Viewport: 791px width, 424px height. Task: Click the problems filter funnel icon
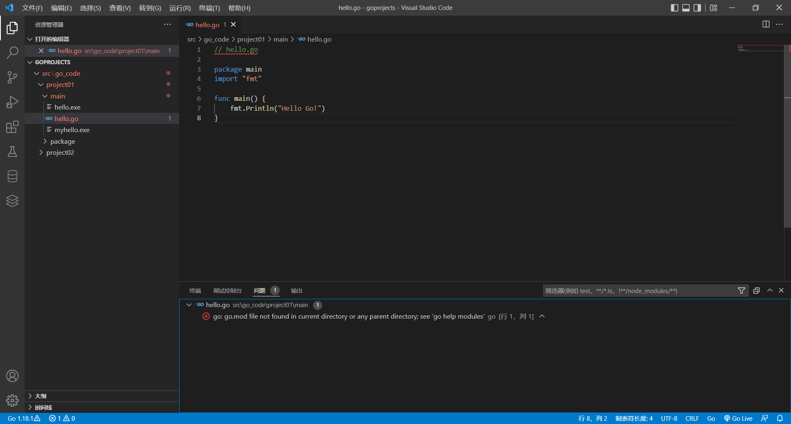[741, 291]
